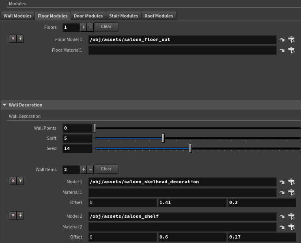Jump to operator for Floor Model 1
Screen dimensions: 301x243
coord(282,40)
